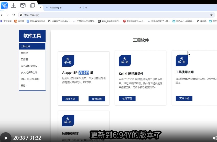Click the Keil 中断拓展插件 card icon
The image size is (217, 142).
125,60
